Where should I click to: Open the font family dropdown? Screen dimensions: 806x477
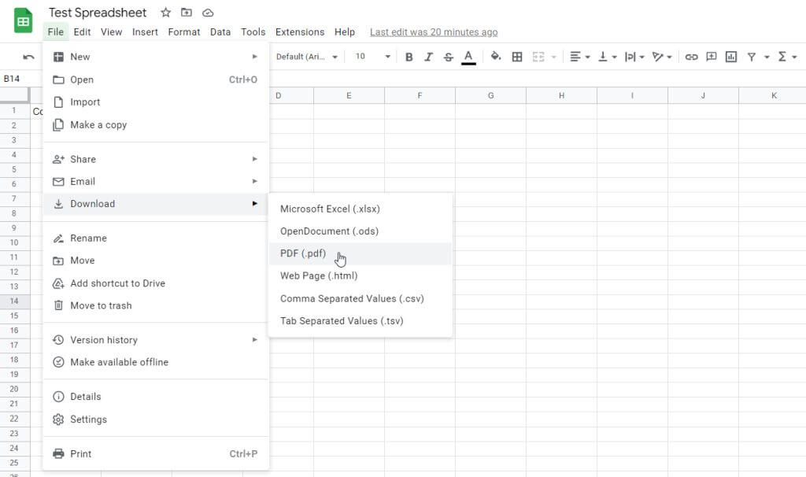click(306, 57)
